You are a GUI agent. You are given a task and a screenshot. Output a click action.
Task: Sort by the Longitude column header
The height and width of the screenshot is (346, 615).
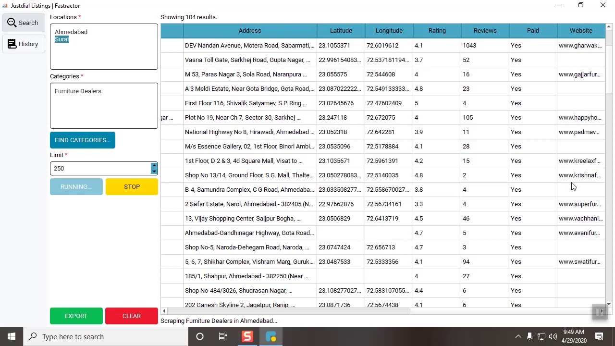coord(389,30)
